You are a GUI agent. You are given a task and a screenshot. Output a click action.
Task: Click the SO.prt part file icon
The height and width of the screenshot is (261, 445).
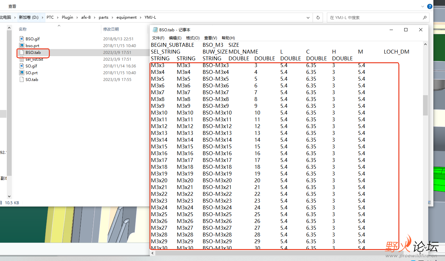pyautogui.click(x=22, y=73)
